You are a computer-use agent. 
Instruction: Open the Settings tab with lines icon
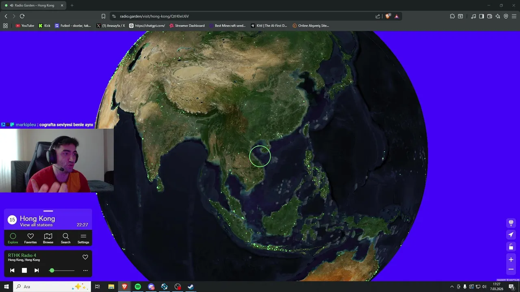click(x=83, y=238)
